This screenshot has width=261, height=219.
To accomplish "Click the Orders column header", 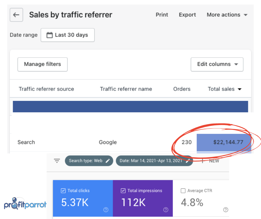I will point(182,89).
